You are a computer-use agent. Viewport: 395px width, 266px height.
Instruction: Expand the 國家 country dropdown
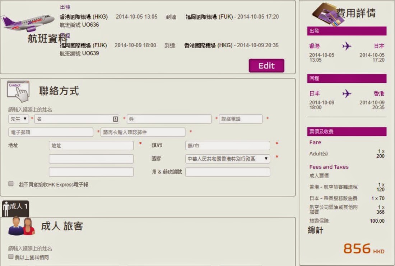[228, 159]
